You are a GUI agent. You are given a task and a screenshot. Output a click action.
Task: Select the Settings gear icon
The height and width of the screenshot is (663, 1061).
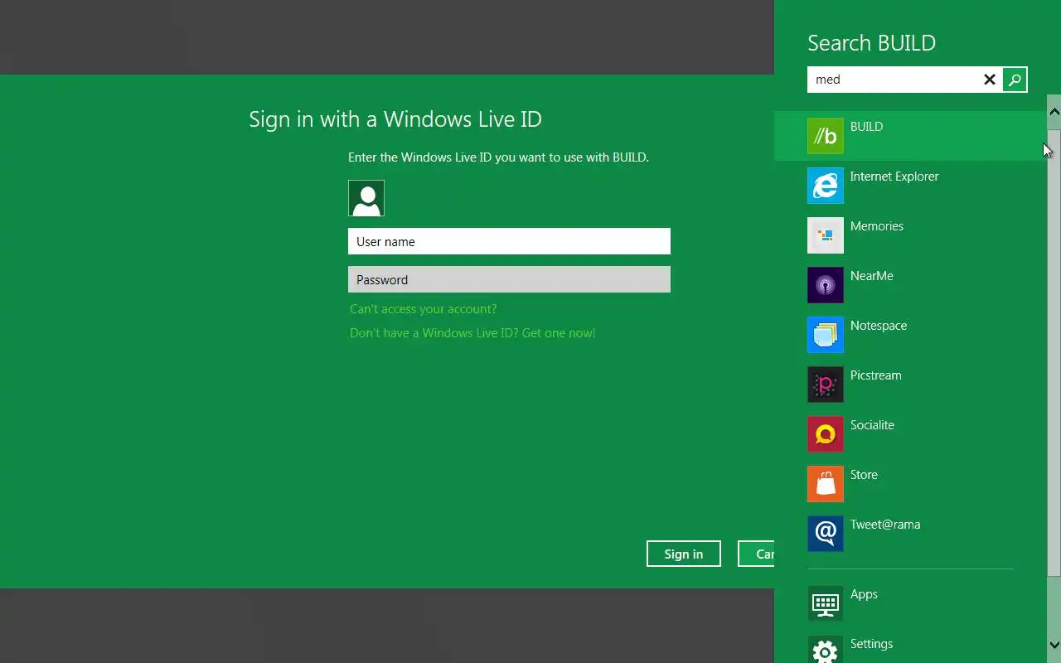point(826,649)
